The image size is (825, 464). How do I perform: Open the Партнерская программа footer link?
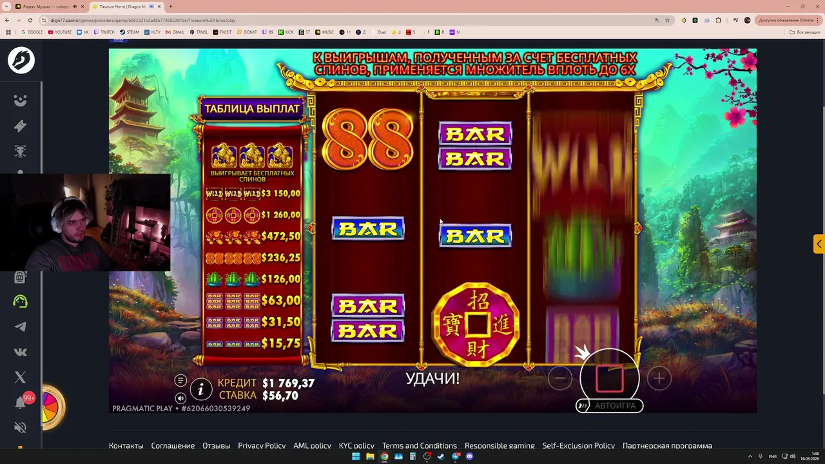pos(667,445)
